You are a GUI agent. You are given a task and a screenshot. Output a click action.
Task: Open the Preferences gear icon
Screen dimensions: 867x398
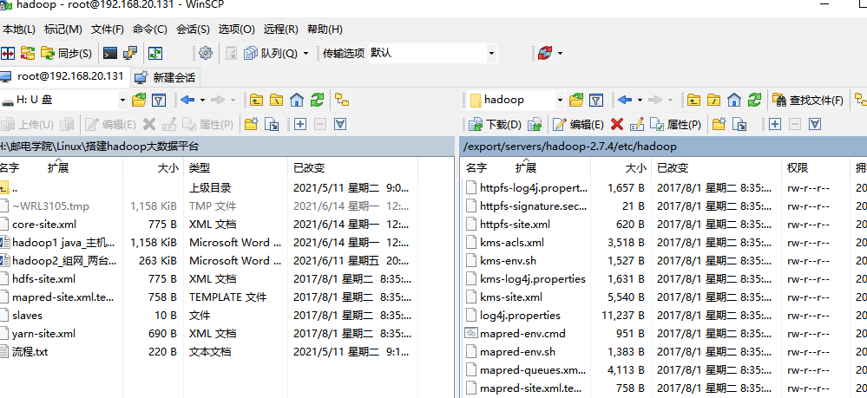click(x=206, y=53)
